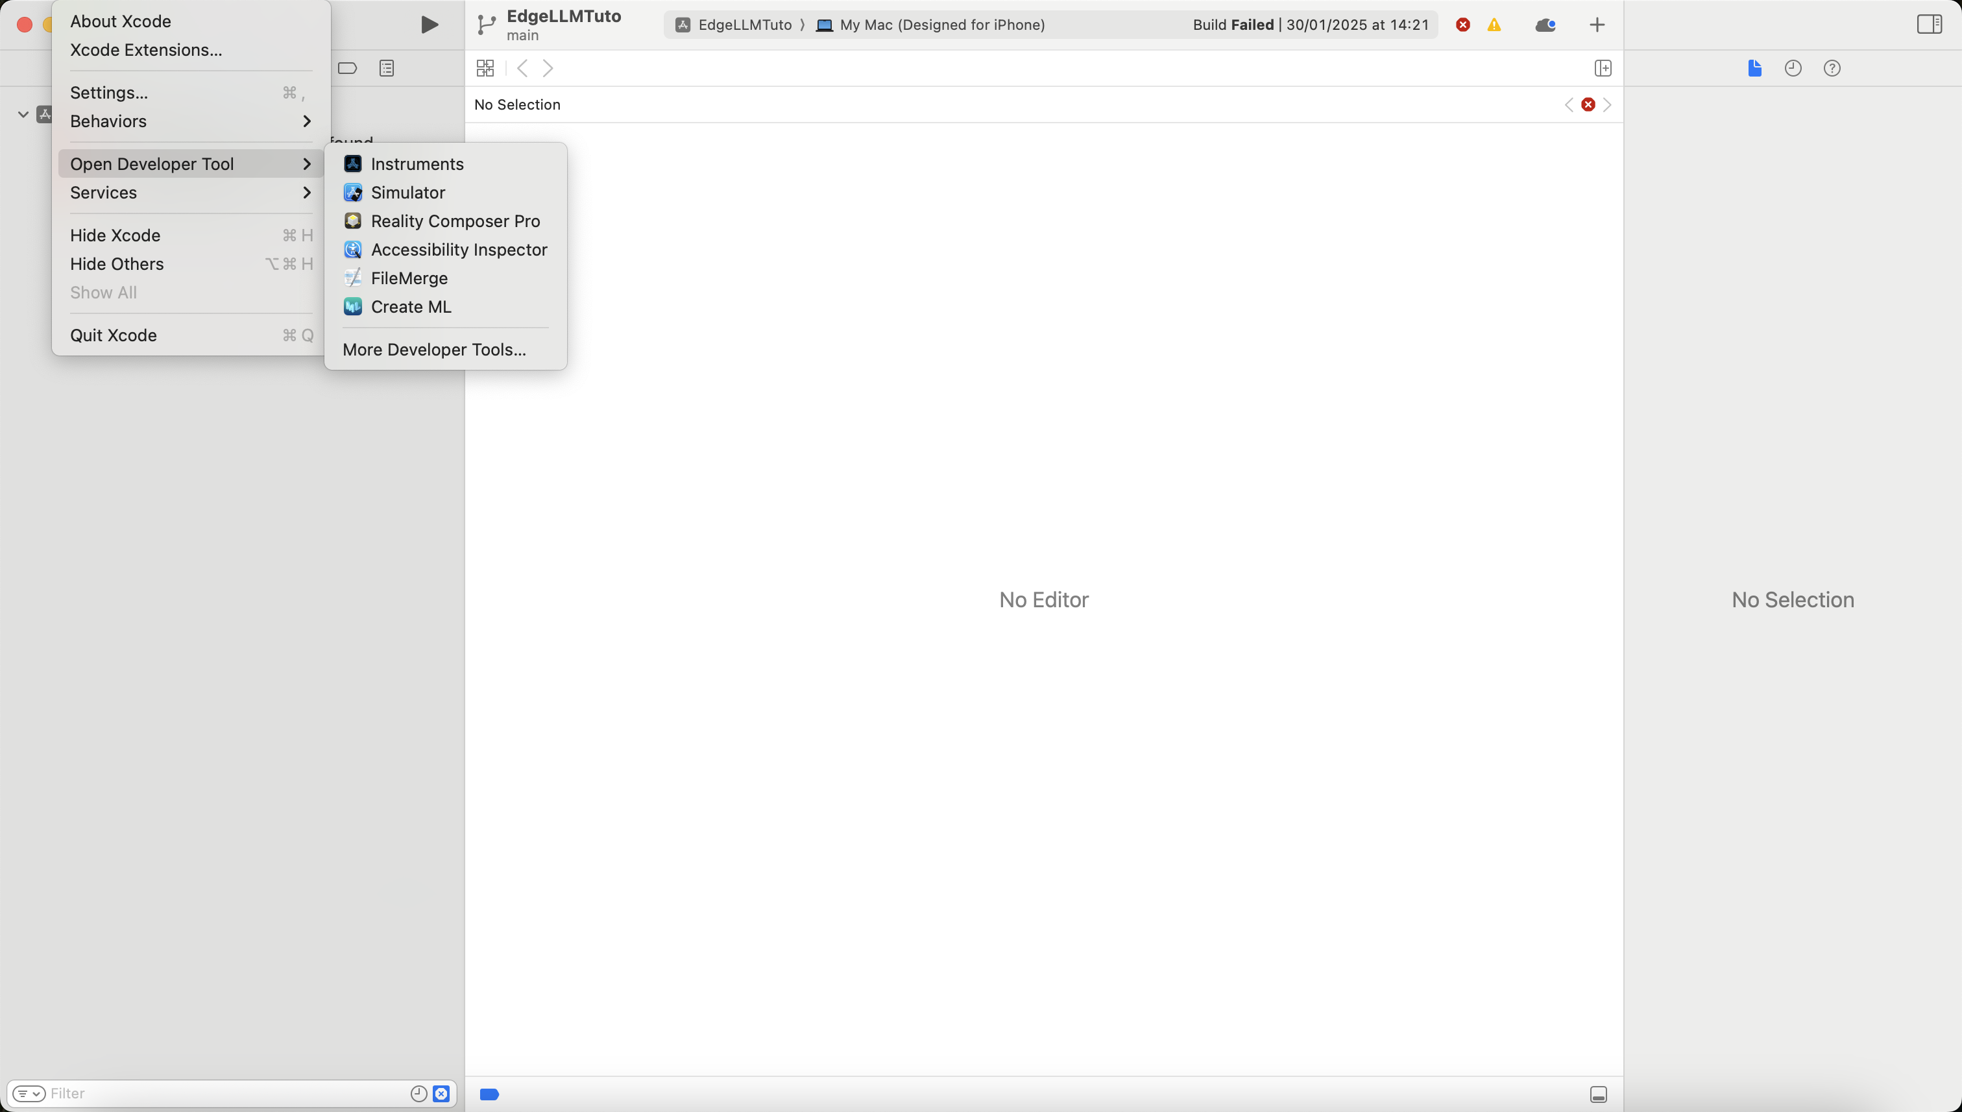
Task: Click the red build error indicator in toolbar
Action: tap(1462, 25)
